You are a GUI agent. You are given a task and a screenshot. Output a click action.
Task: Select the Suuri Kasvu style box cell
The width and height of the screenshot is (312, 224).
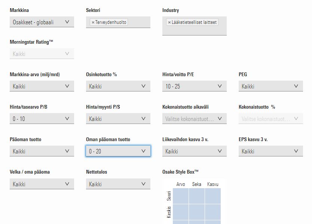click(213, 196)
